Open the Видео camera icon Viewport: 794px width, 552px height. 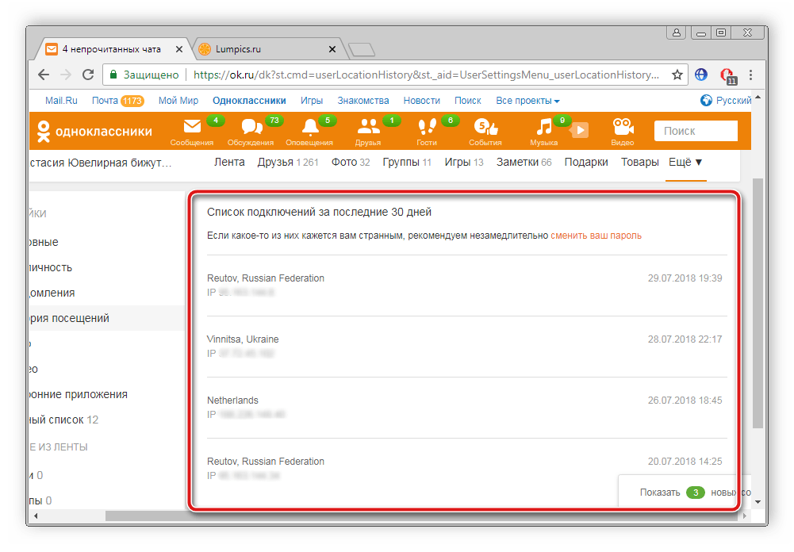(x=623, y=128)
